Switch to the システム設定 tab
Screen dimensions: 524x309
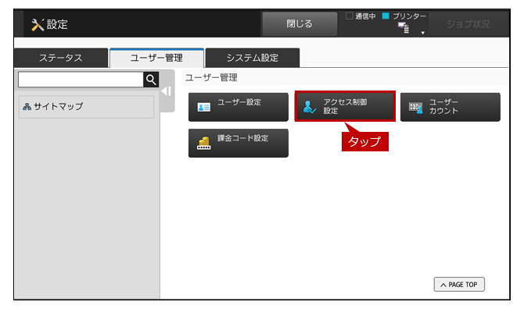point(253,58)
